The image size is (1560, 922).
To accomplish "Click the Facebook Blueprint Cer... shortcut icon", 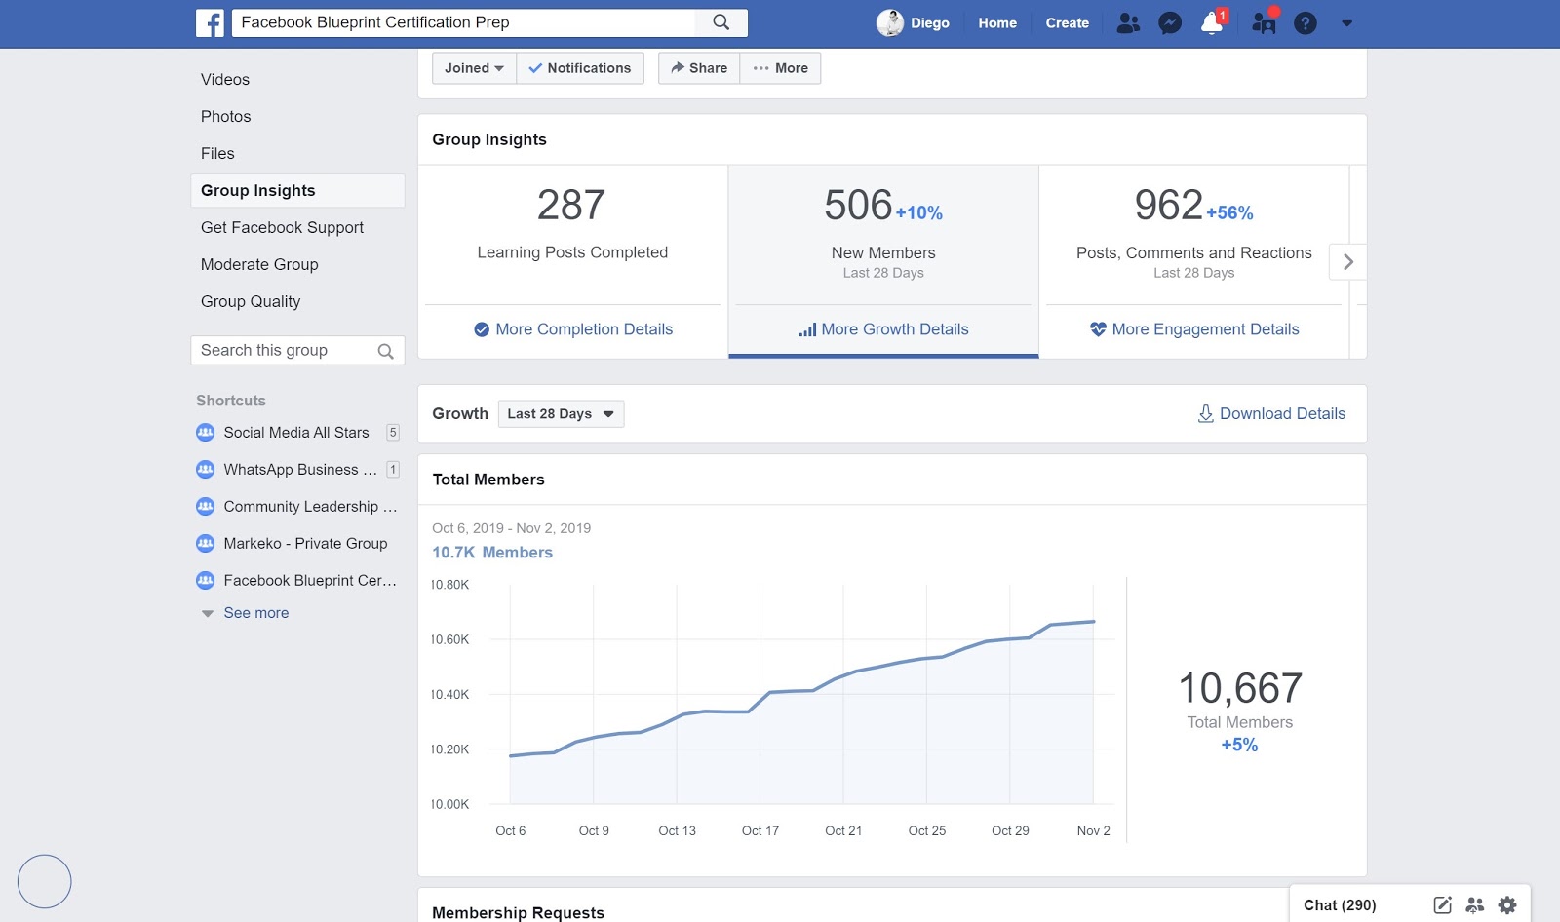I will [x=205, y=580].
